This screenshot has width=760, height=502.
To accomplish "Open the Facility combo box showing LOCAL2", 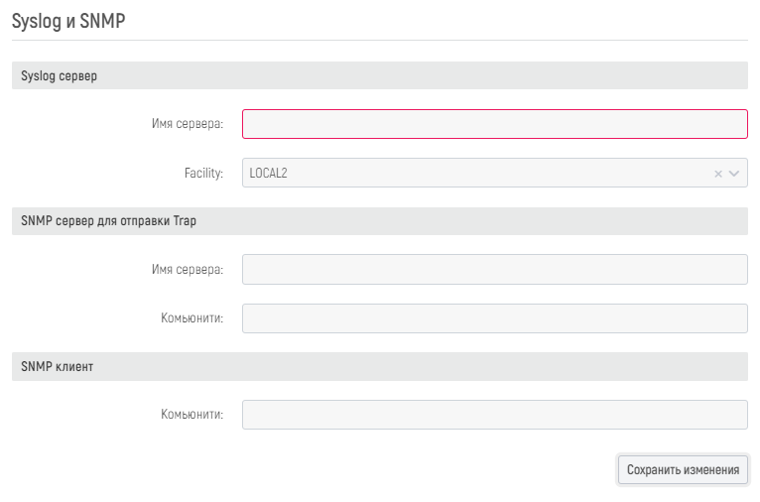I will click(476, 174).
